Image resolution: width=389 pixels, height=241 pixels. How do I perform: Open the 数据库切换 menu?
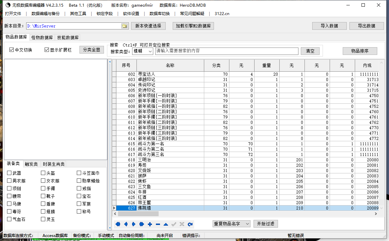tap(160, 14)
